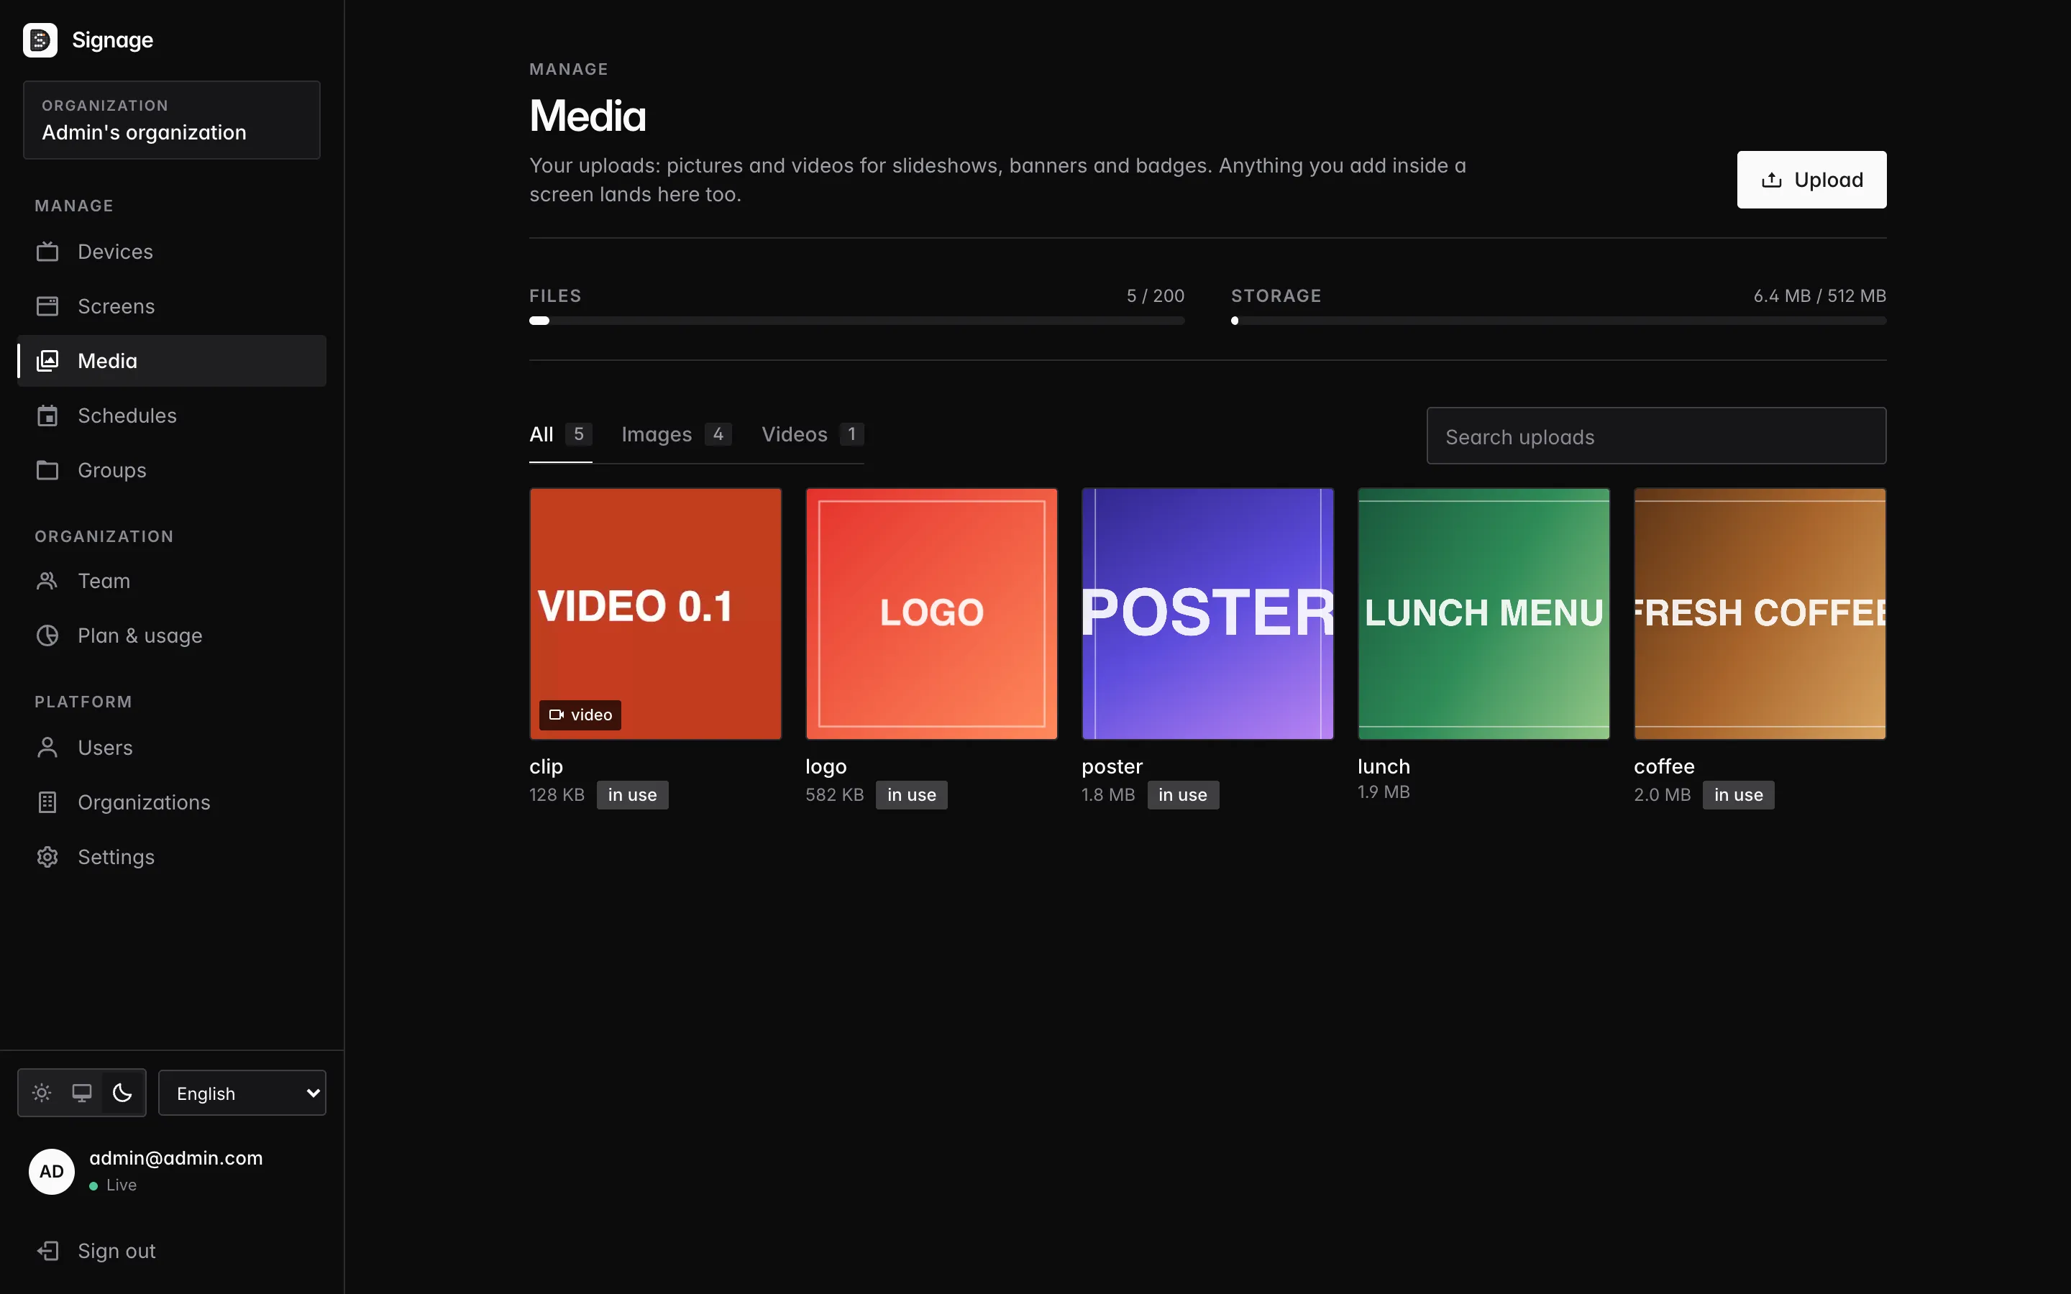Screen dimensions: 2071x1294
Task: Click the Signage logo icon
Action: tap(40, 40)
